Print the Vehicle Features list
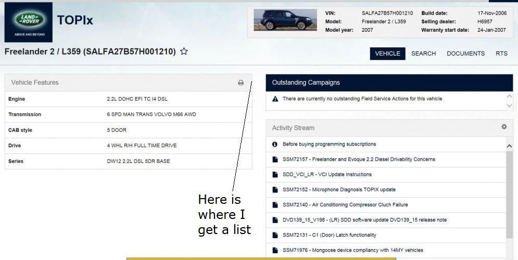This screenshot has width=518, height=260. pos(241,83)
